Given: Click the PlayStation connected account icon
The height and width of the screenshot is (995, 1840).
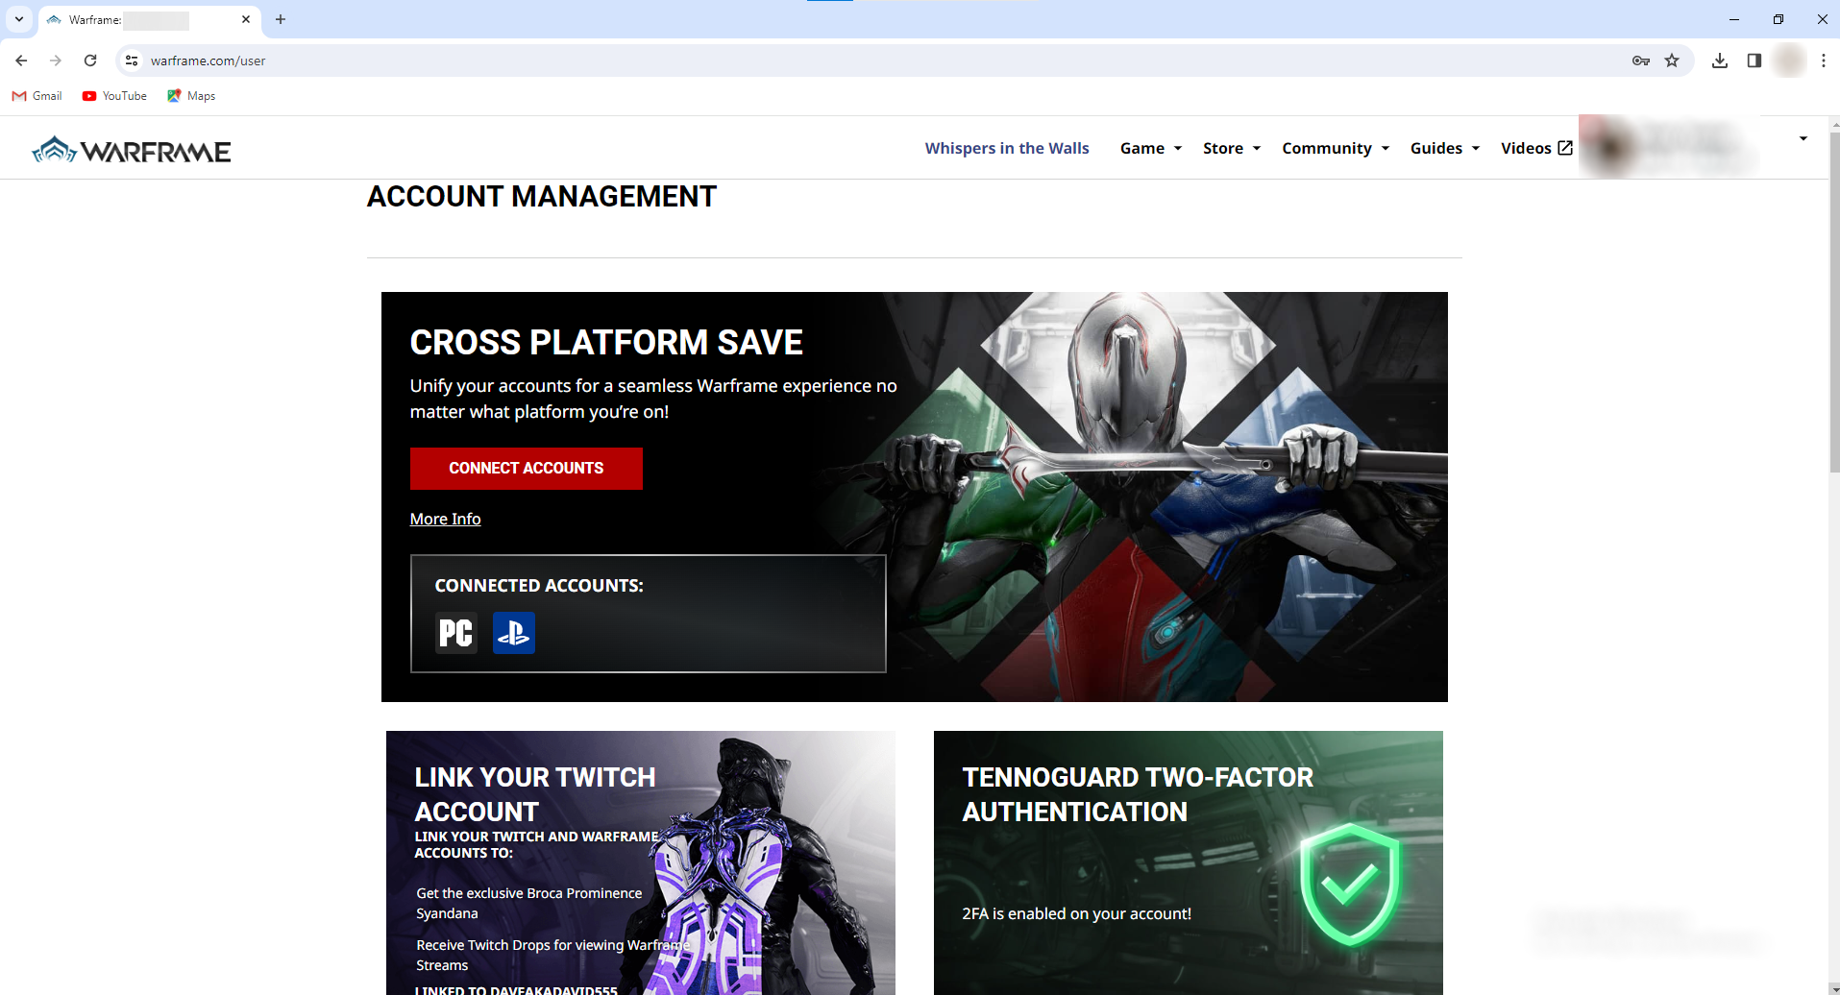Looking at the screenshot, I should [x=514, y=633].
